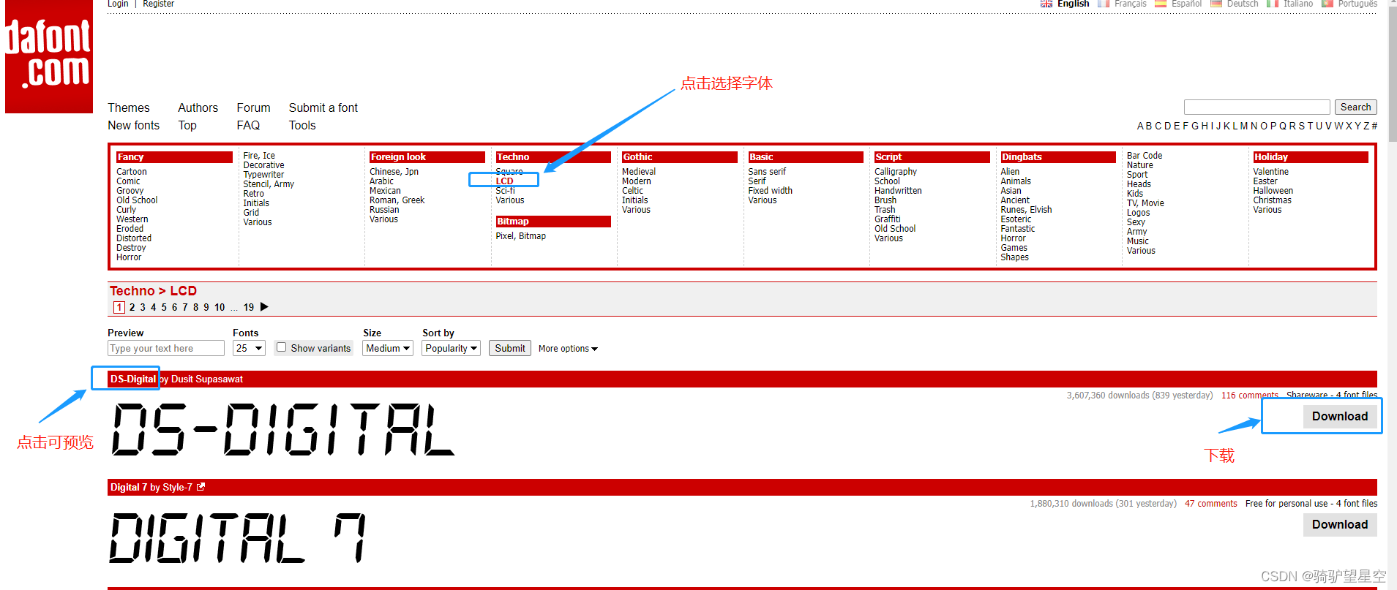
Task: Open the Sans serif category
Action: point(766,171)
